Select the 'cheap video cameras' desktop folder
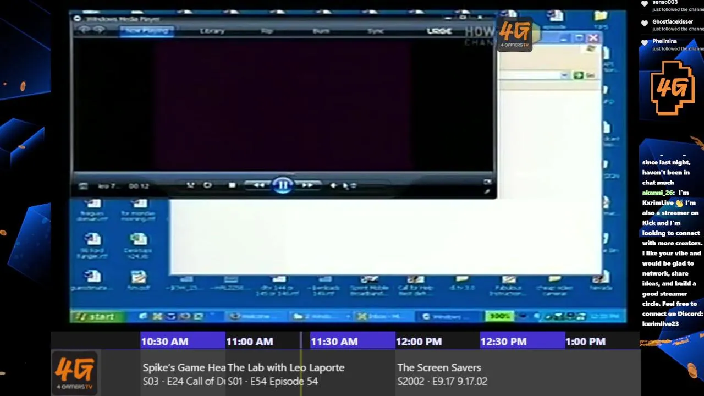The image size is (704, 396). [554, 287]
